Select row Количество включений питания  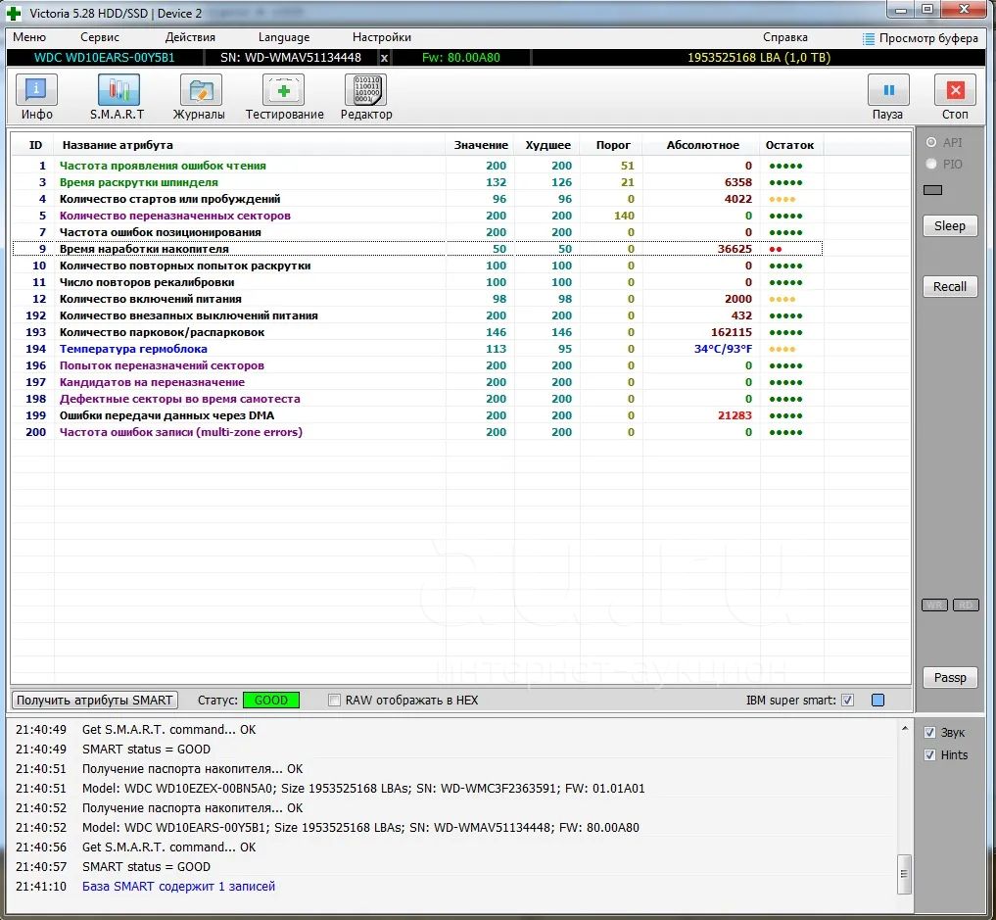[417, 299]
